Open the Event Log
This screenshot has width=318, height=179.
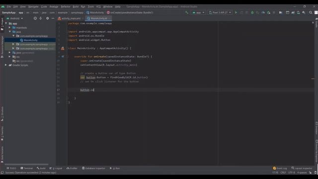(280, 168)
